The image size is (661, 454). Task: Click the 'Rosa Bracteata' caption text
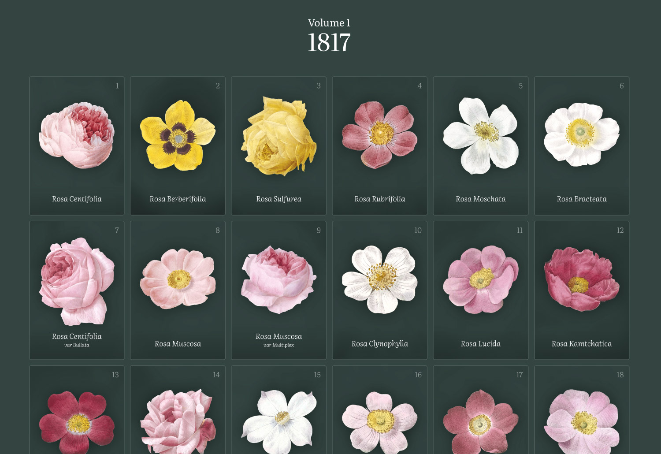pyautogui.click(x=582, y=199)
